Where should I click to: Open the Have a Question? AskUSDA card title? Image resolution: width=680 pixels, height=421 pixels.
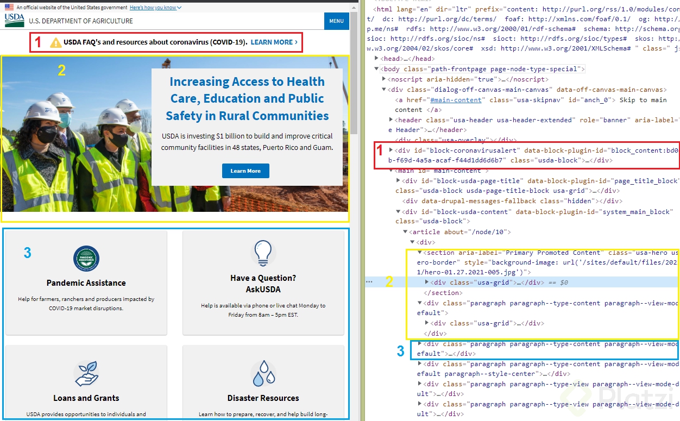coord(263,284)
